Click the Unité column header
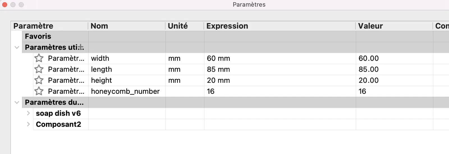The width and height of the screenshot is (449, 154). click(x=178, y=26)
